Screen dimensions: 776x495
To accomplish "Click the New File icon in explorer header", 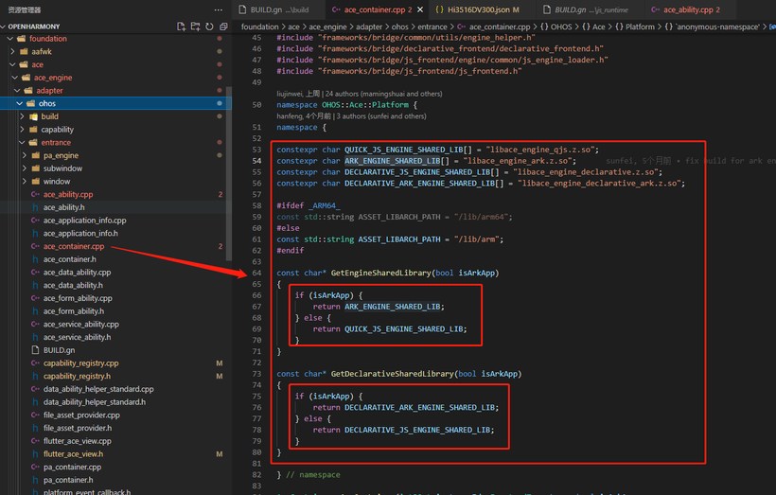I will pos(181,27).
